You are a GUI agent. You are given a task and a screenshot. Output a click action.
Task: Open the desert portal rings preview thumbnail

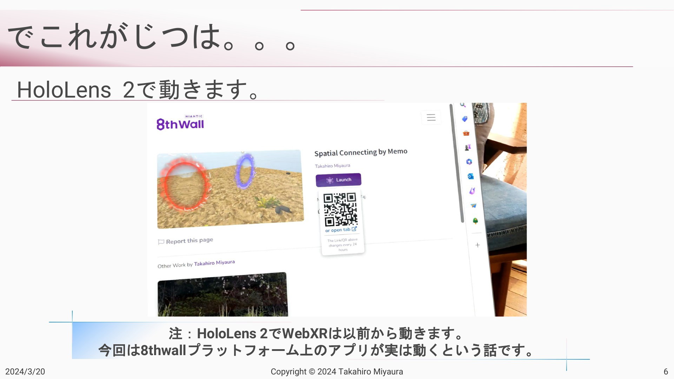pos(230,189)
